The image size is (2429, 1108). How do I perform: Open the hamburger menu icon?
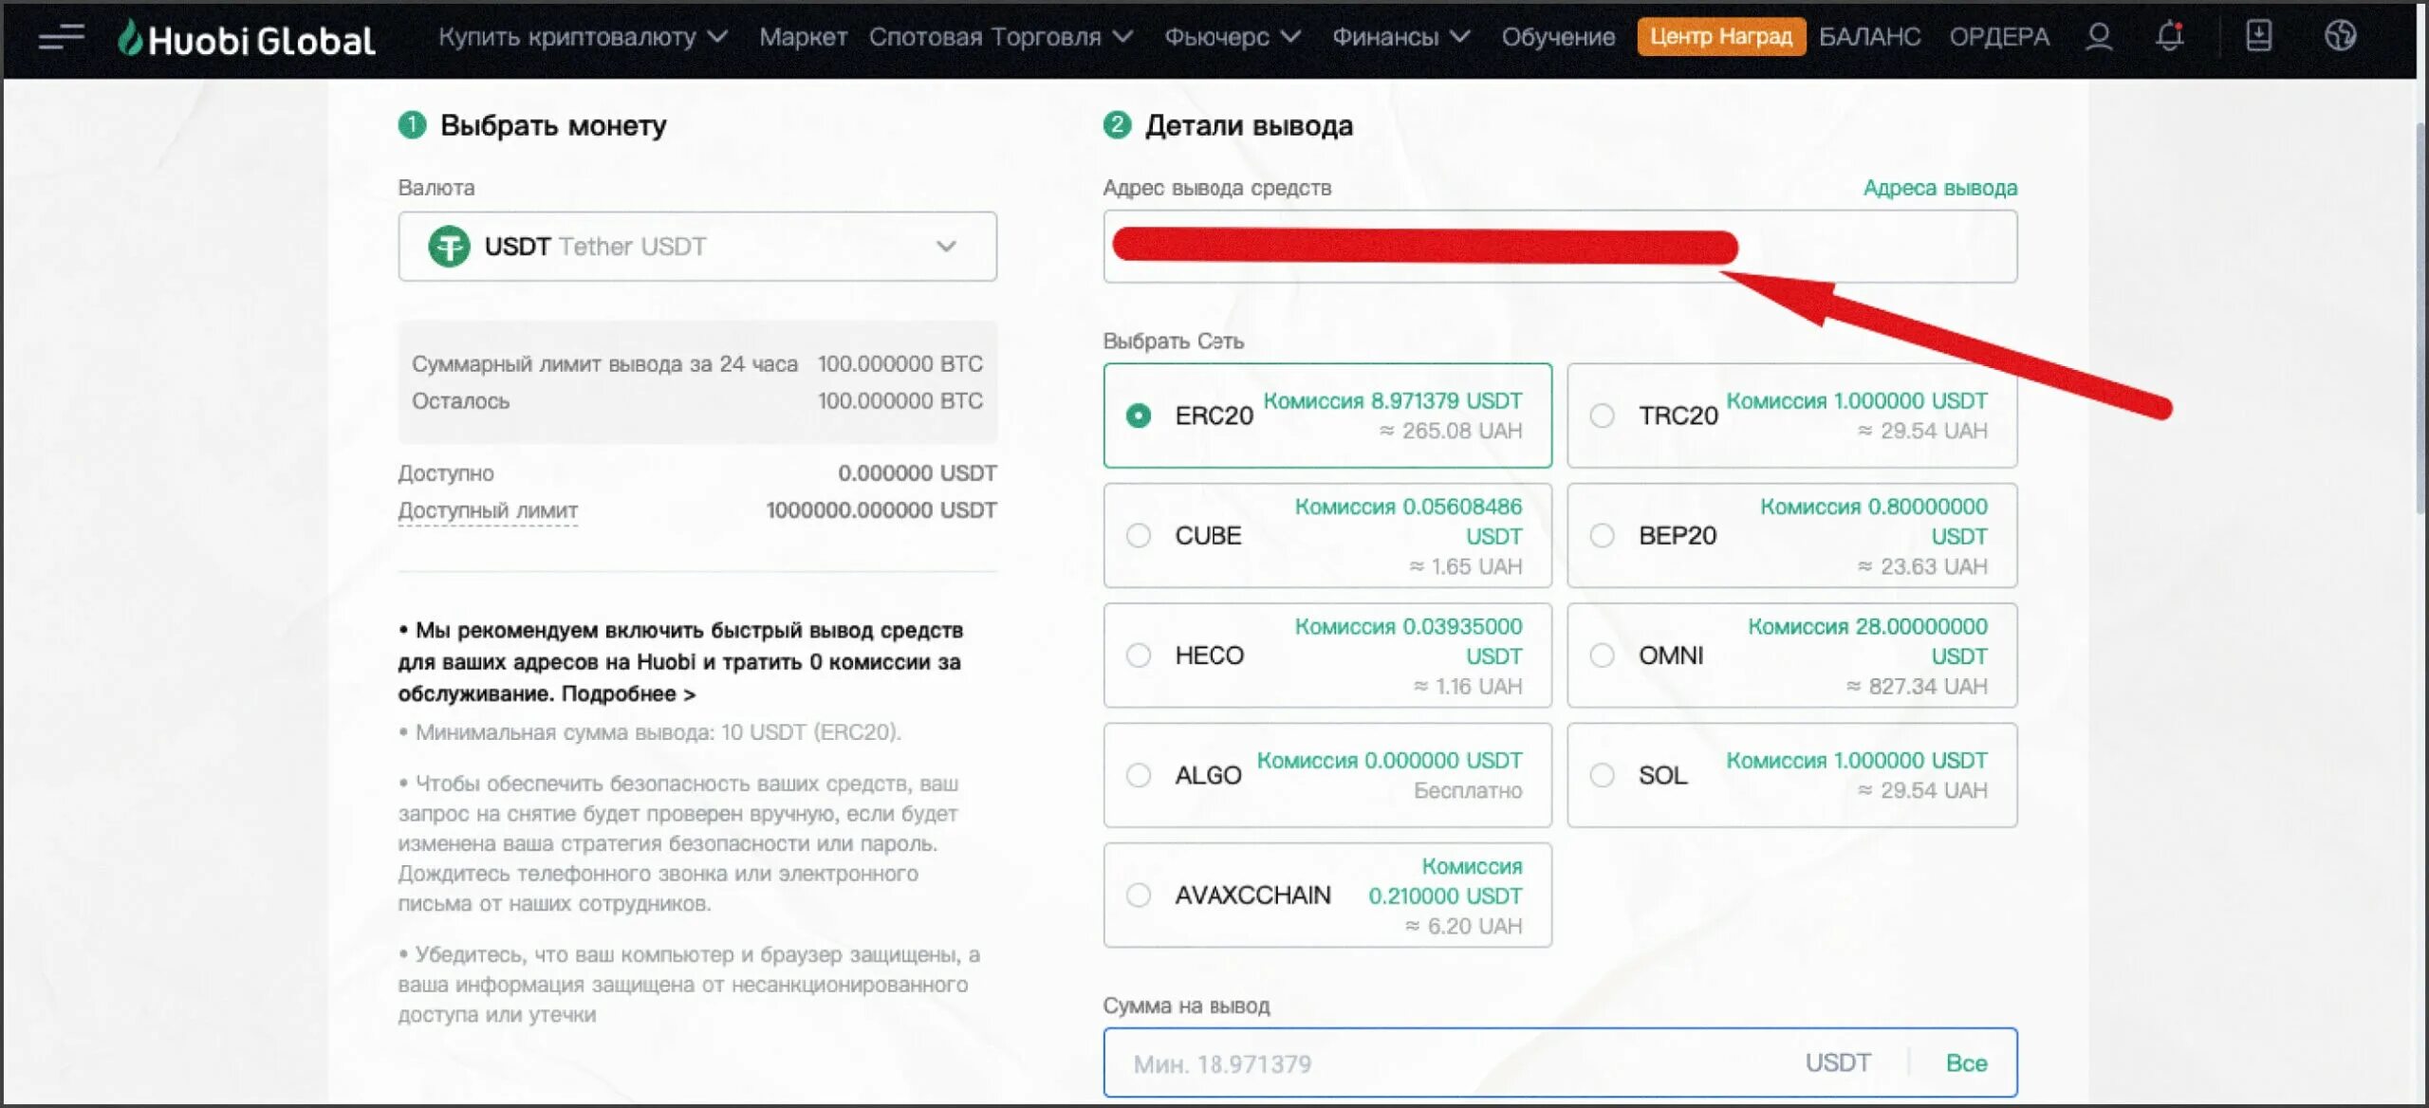[61, 37]
